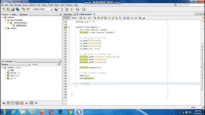Image resolution: width=205 pixels, height=115 pixels.
Task: Click the Last Edit icon in editor toolbar
Action: [x=81, y=18]
